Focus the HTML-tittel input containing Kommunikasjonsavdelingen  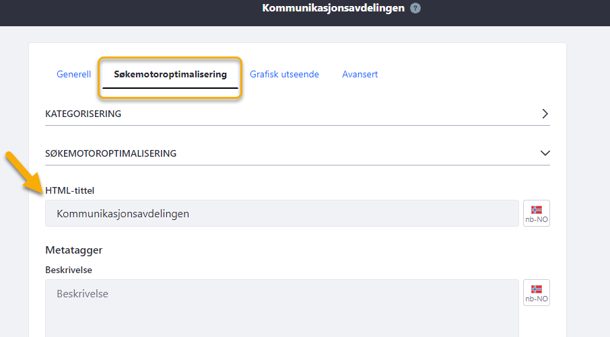point(282,213)
